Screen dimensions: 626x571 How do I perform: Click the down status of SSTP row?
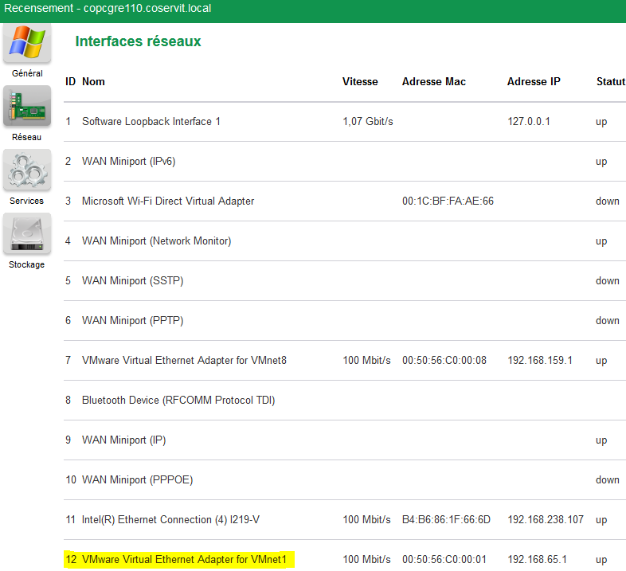[x=608, y=280]
